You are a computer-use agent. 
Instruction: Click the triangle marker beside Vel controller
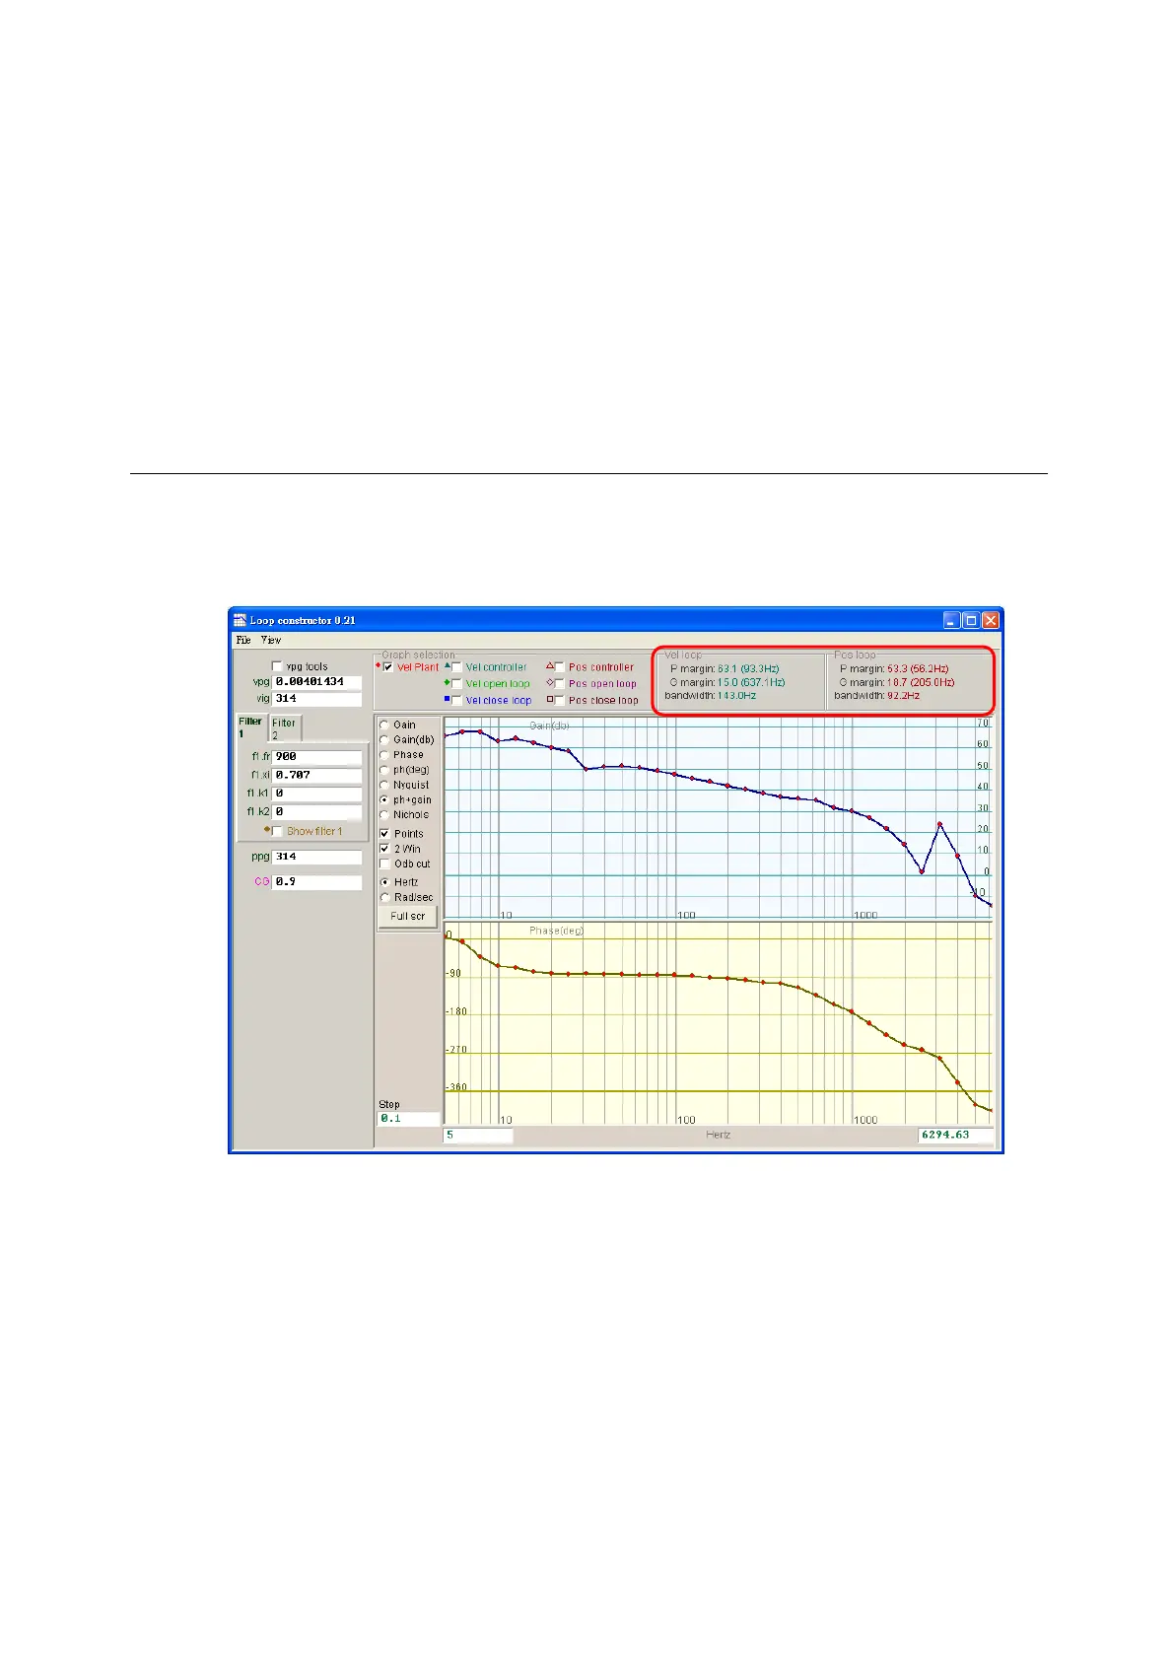[x=447, y=666]
